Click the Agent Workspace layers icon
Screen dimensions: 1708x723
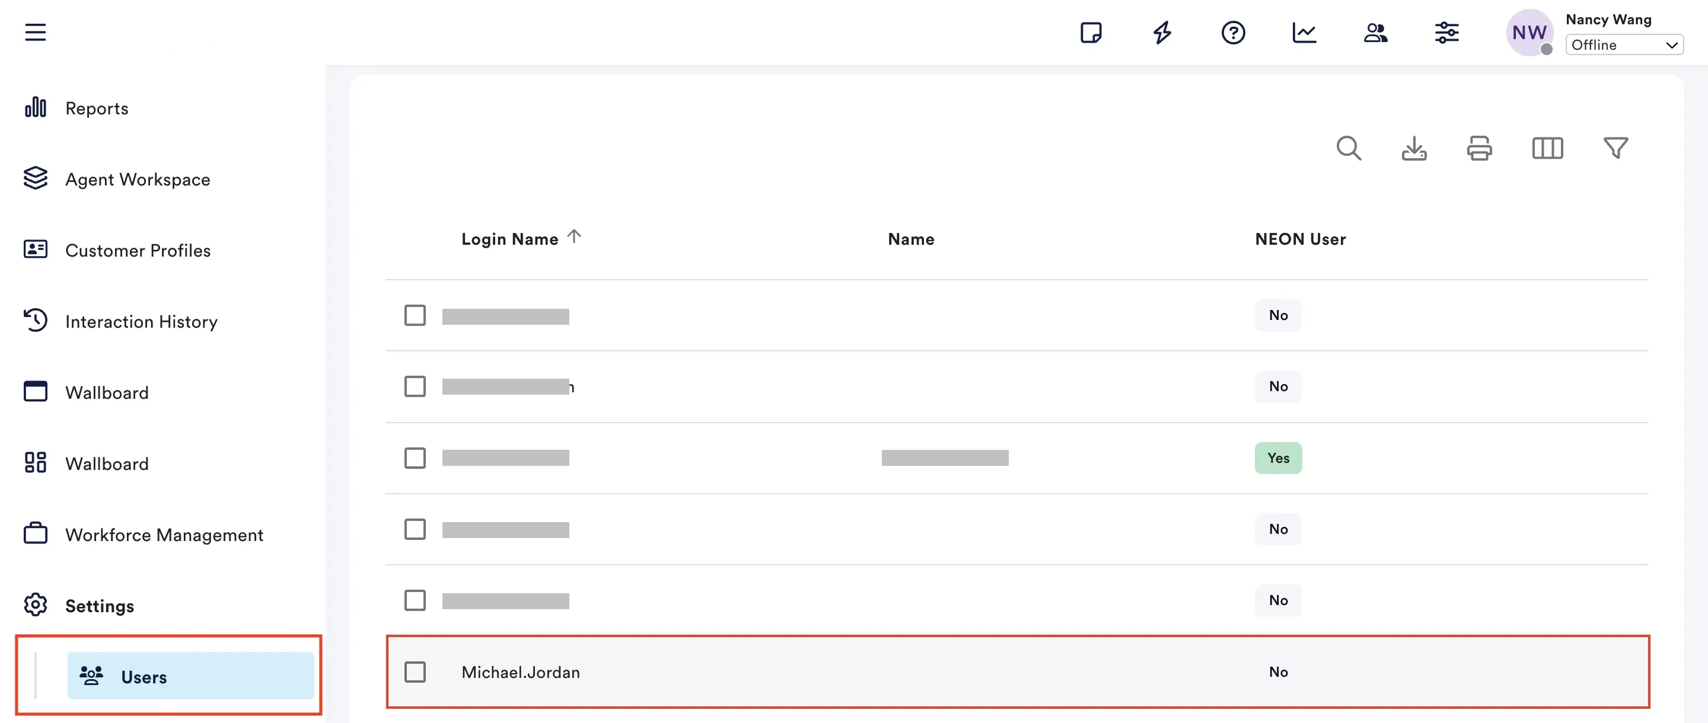pos(35,178)
